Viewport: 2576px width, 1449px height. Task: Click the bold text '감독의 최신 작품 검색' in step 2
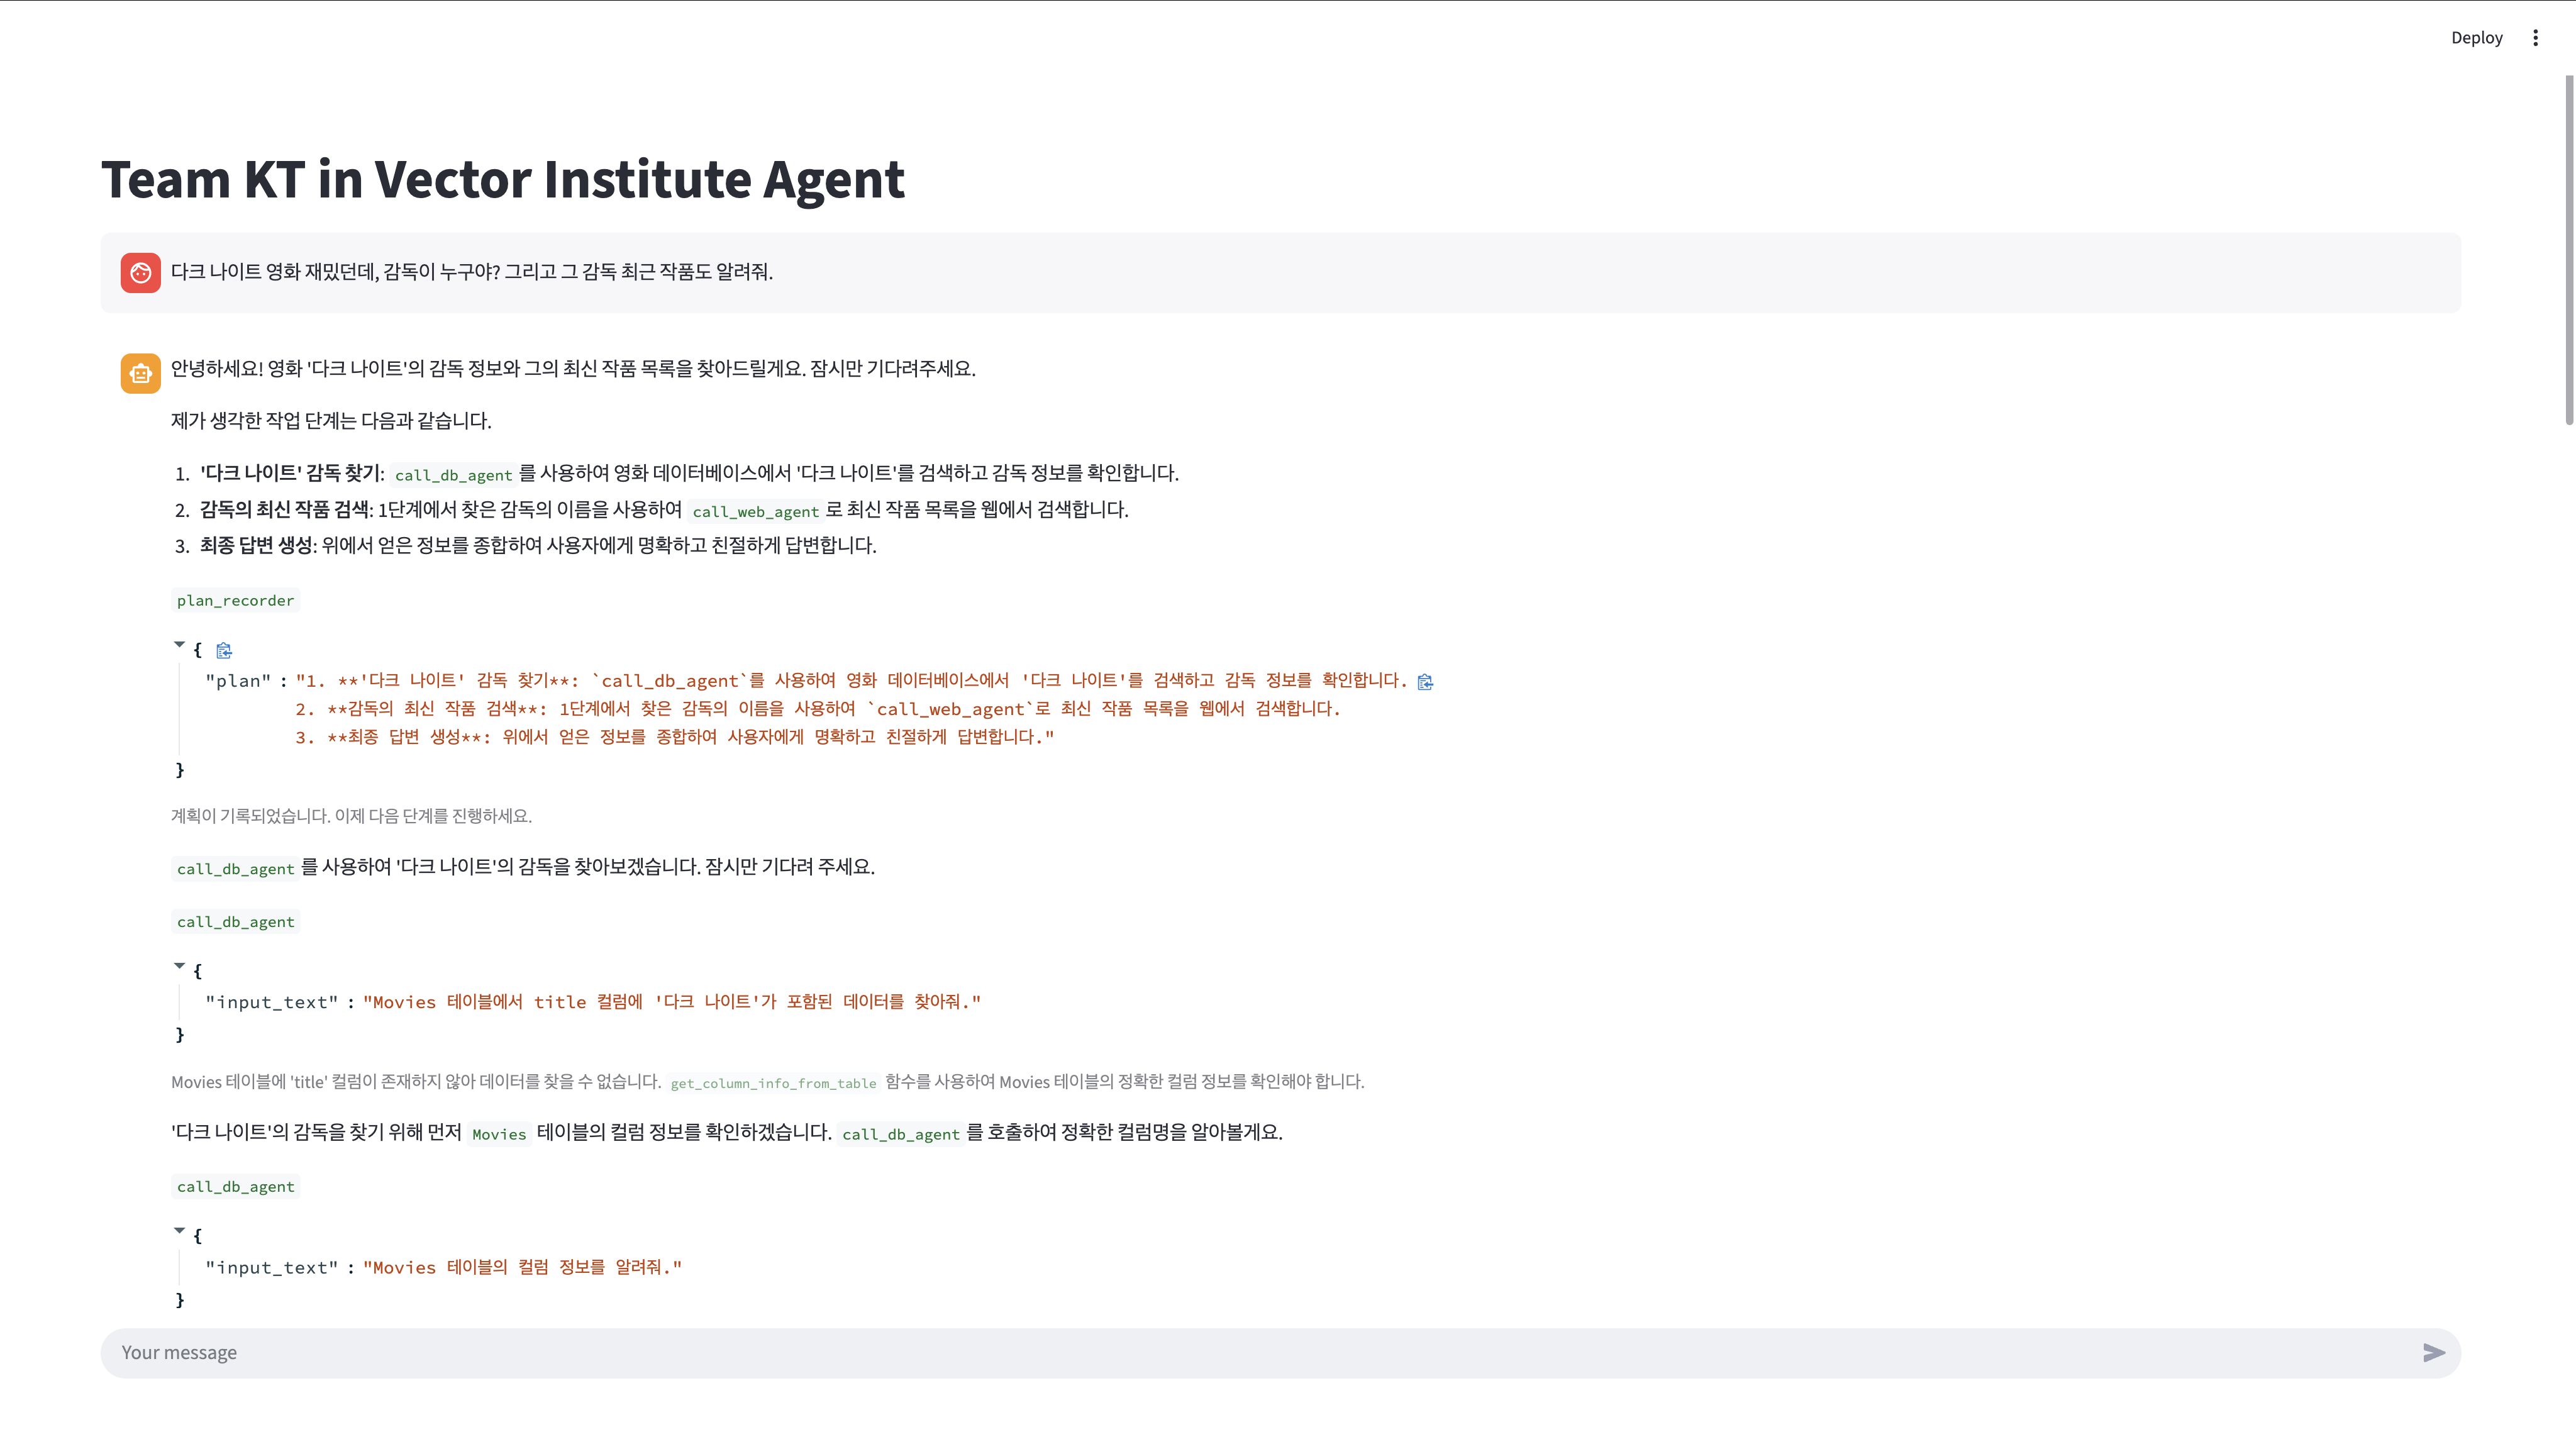click(284, 510)
